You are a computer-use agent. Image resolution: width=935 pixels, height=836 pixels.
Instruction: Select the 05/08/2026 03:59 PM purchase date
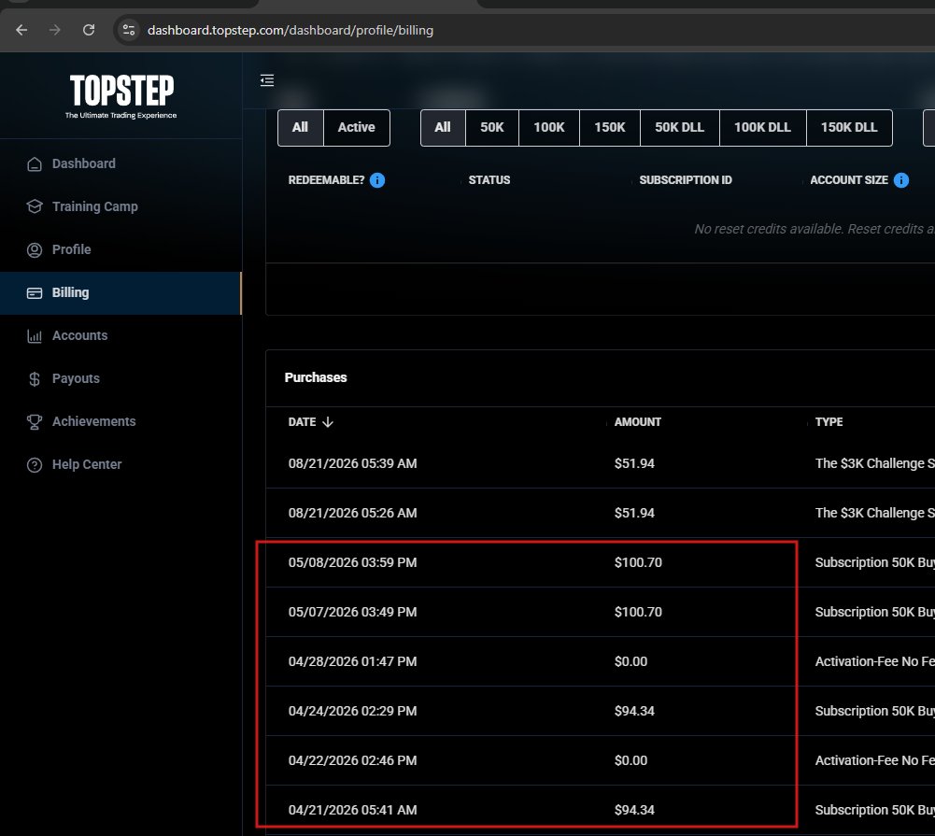click(352, 562)
